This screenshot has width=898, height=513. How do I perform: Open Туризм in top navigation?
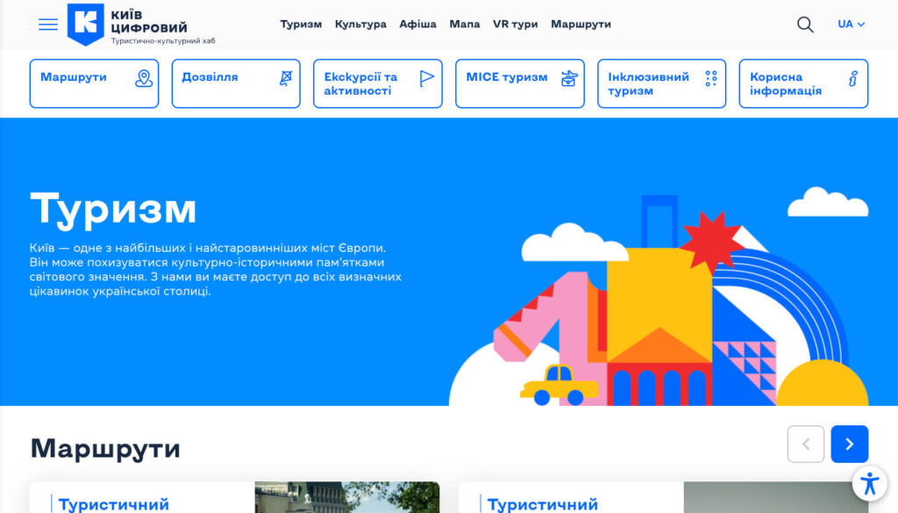click(301, 25)
